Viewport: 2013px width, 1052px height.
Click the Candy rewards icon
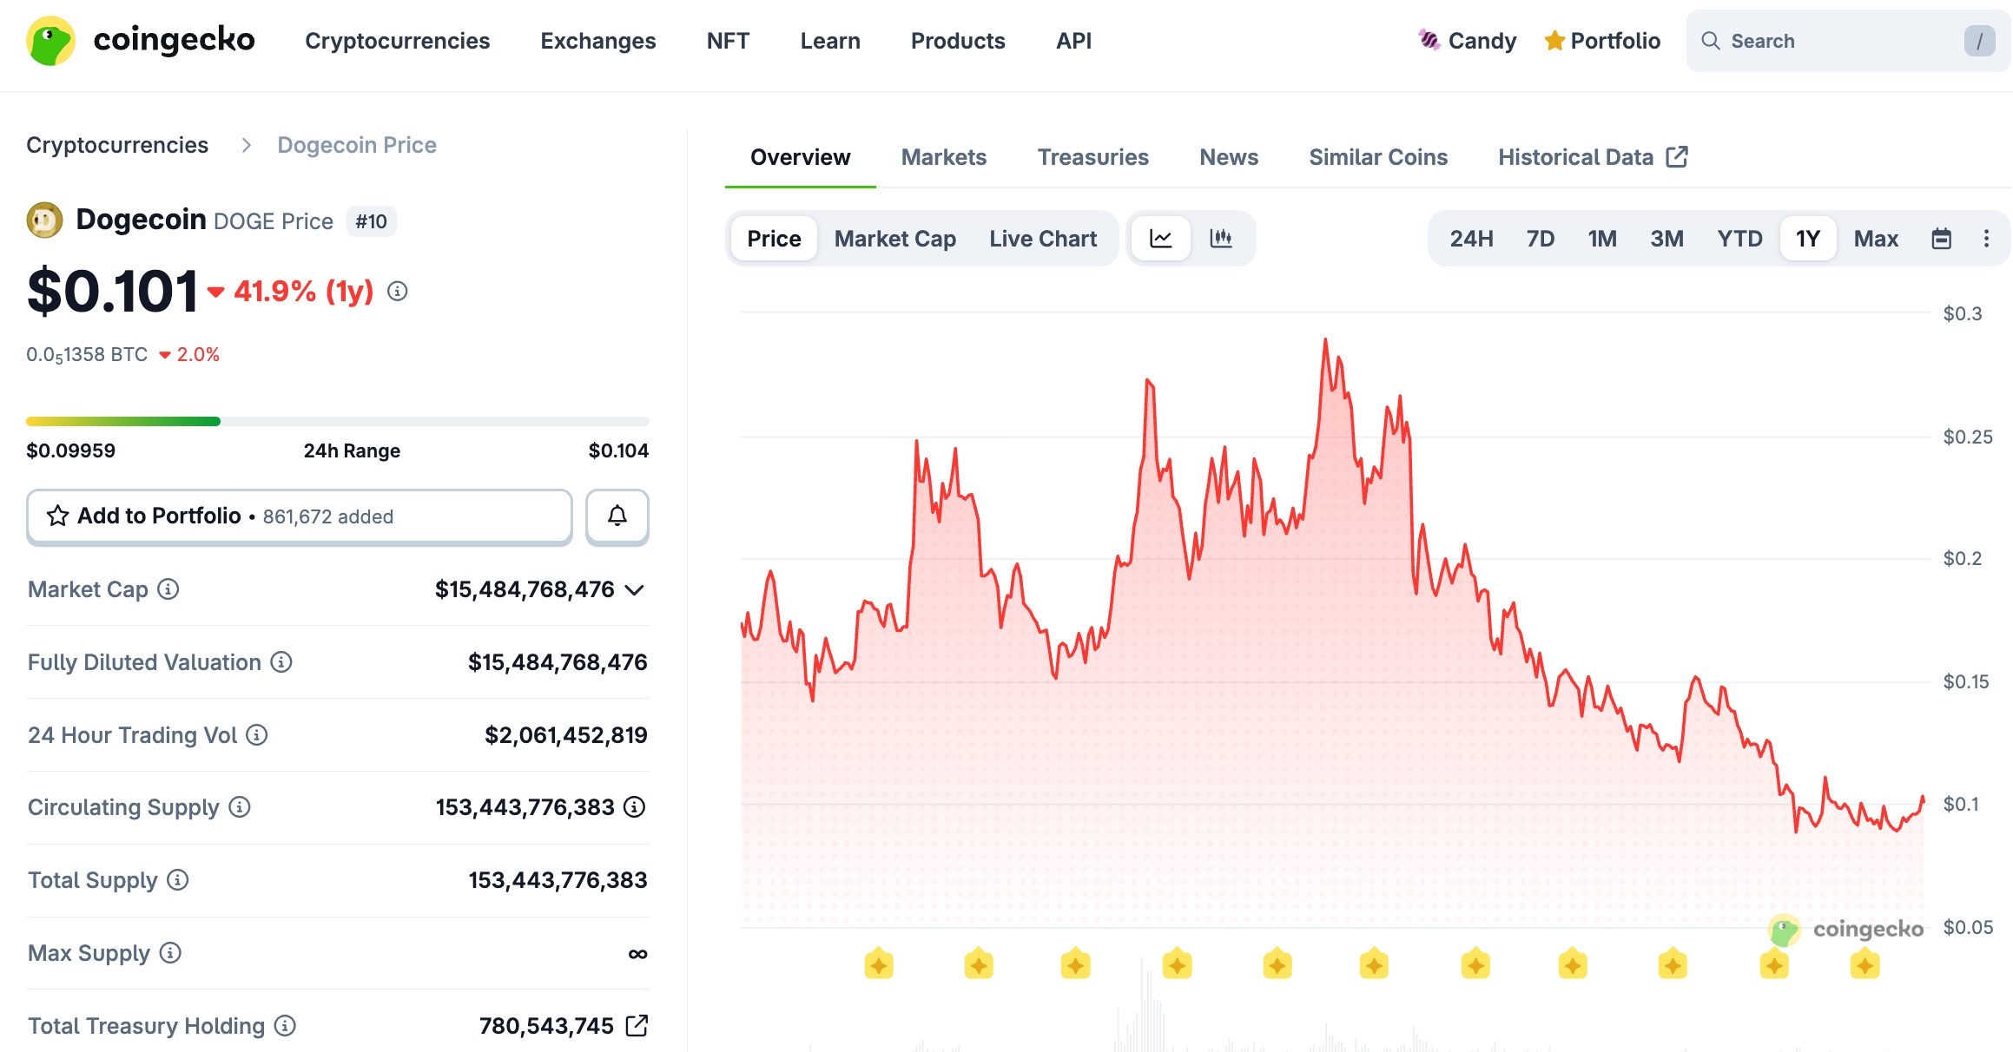tap(1427, 40)
